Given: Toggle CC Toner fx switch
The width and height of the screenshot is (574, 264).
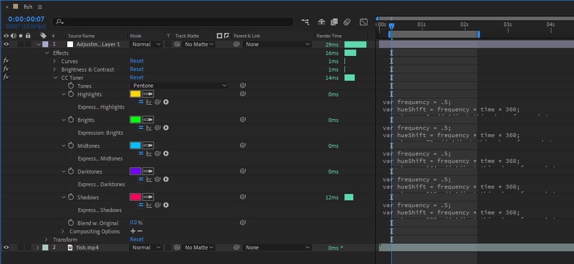Looking at the screenshot, I should [6, 77].
